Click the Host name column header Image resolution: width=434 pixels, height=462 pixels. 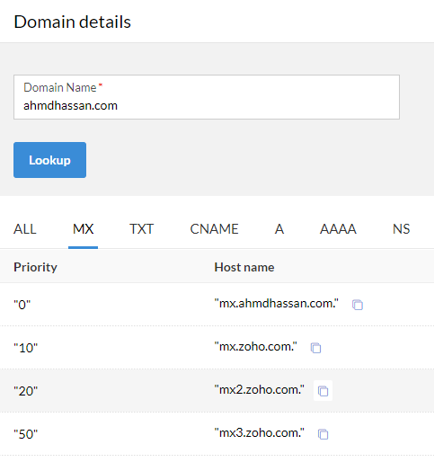tap(244, 267)
